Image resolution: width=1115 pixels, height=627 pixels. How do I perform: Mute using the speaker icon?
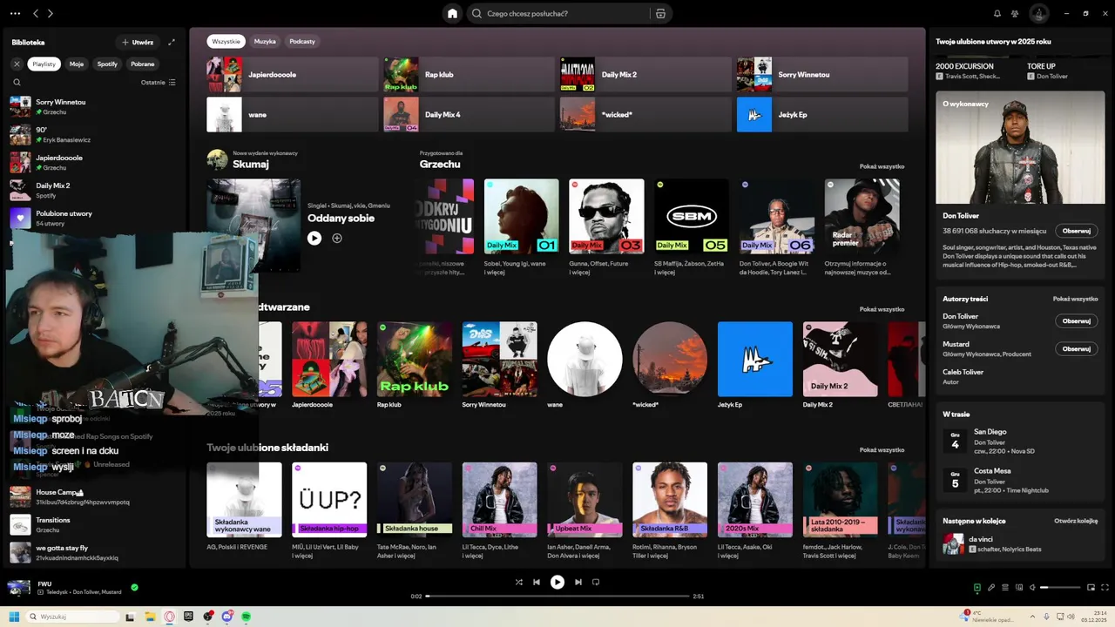coord(1032,588)
